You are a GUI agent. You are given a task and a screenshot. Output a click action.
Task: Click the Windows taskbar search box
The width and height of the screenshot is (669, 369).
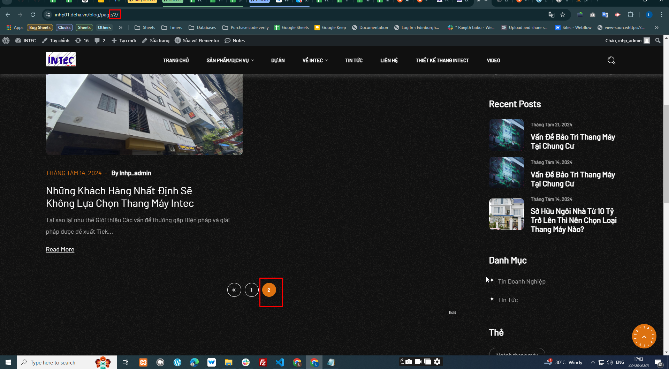coord(66,362)
